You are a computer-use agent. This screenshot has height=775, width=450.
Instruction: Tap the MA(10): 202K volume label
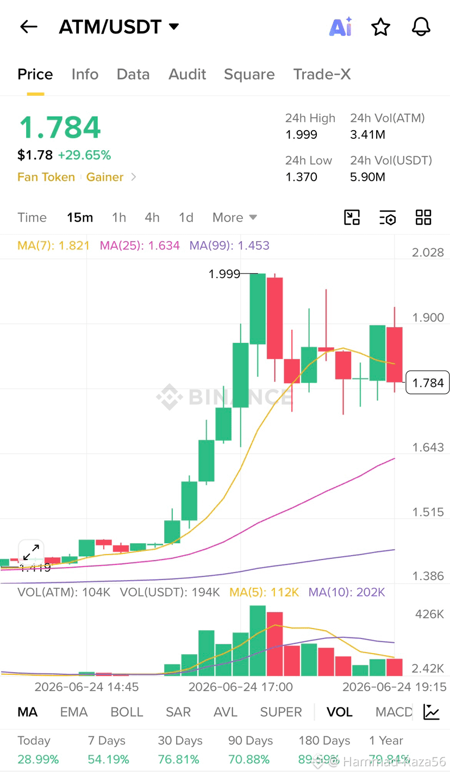point(347,592)
